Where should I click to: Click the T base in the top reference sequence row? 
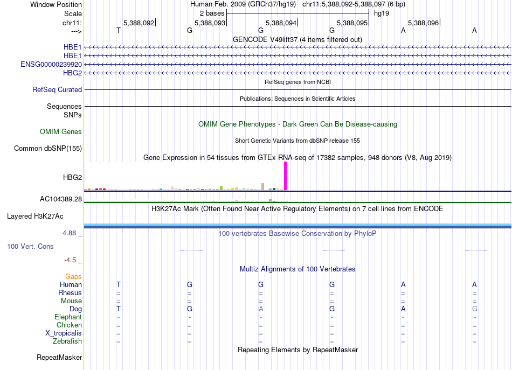point(119,30)
